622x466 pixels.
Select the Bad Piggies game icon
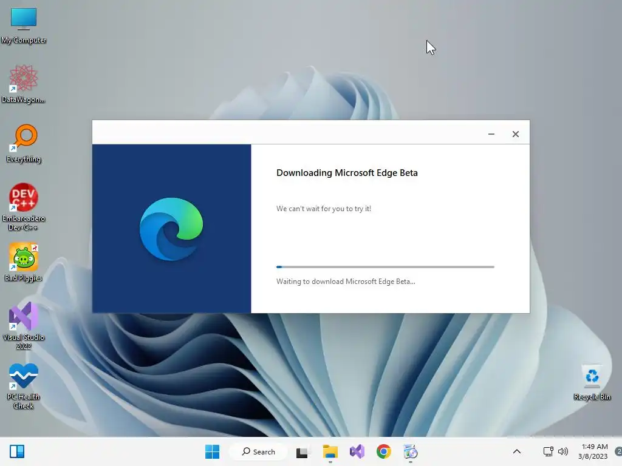tap(24, 262)
